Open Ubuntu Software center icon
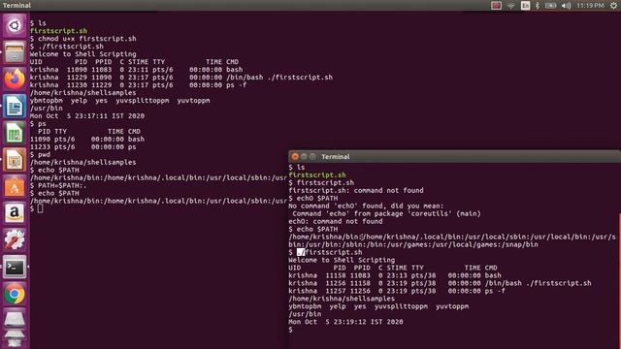The image size is (621, 349). click(15, 186)
